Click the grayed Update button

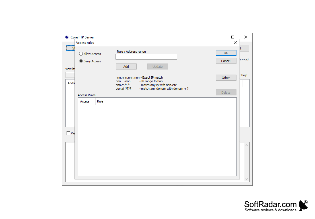click(x=158, y=67)
